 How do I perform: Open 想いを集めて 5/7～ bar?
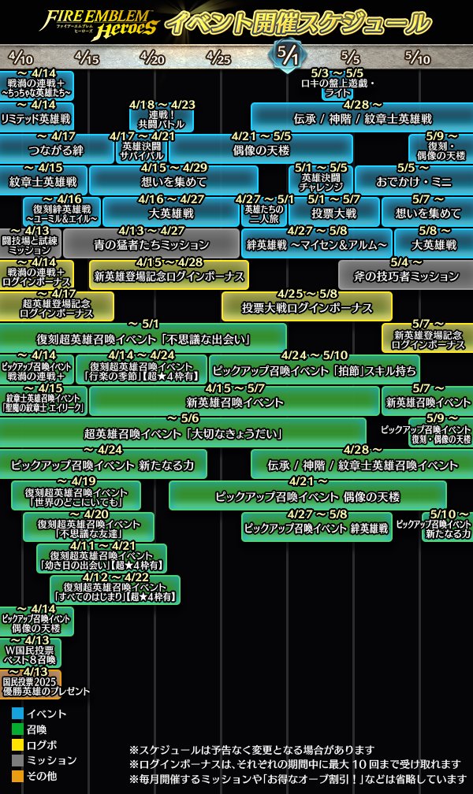(428, 213)
